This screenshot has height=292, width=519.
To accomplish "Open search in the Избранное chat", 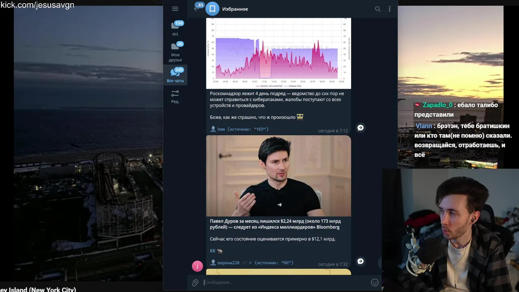I will coord(377,9).
